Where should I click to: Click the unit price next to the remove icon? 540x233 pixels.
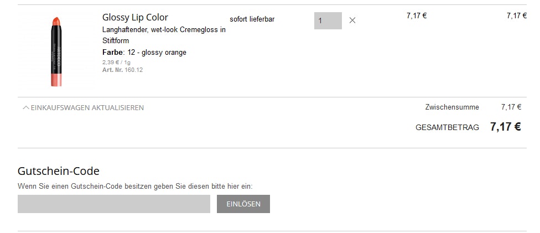(417, 15)
